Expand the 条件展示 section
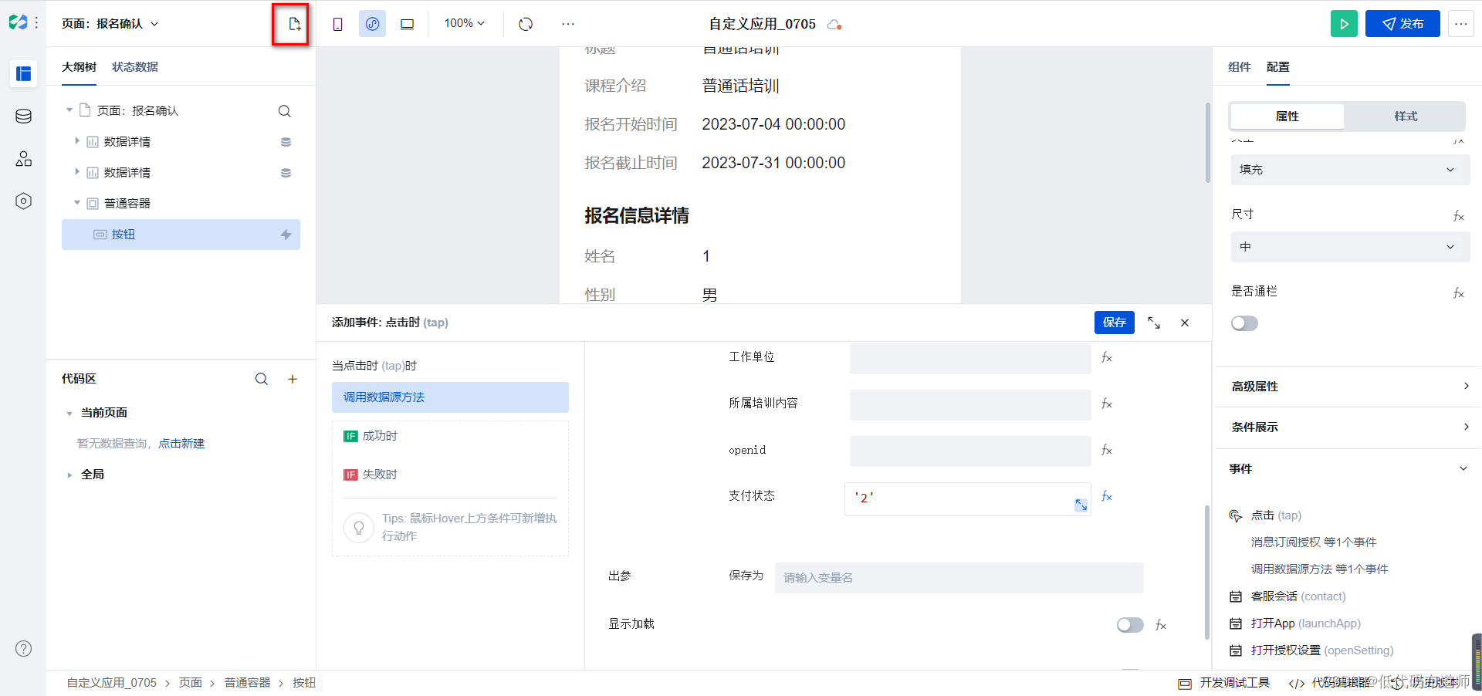The width and height of the screenshot is (1482, 696). click(x=1350, y=427)
